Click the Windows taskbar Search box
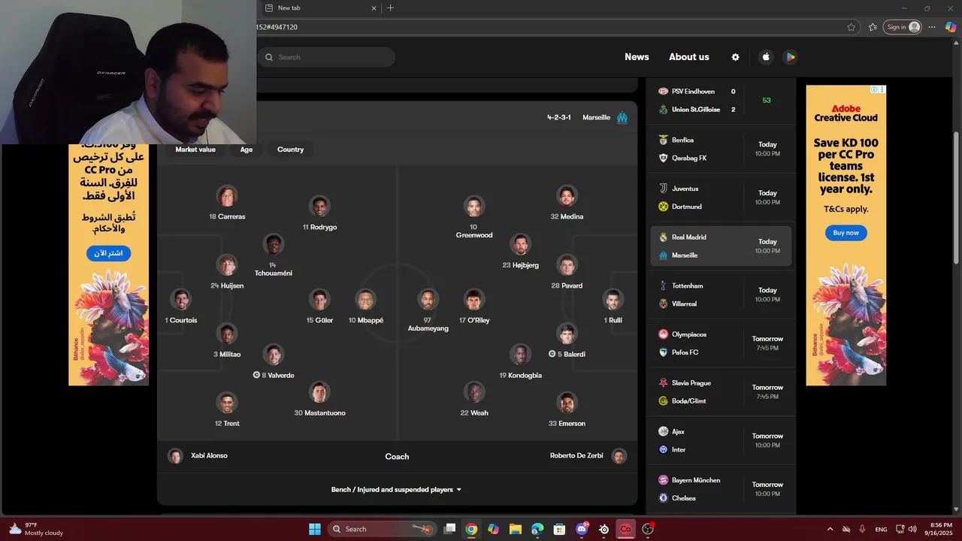 click(x=382, y=529)
